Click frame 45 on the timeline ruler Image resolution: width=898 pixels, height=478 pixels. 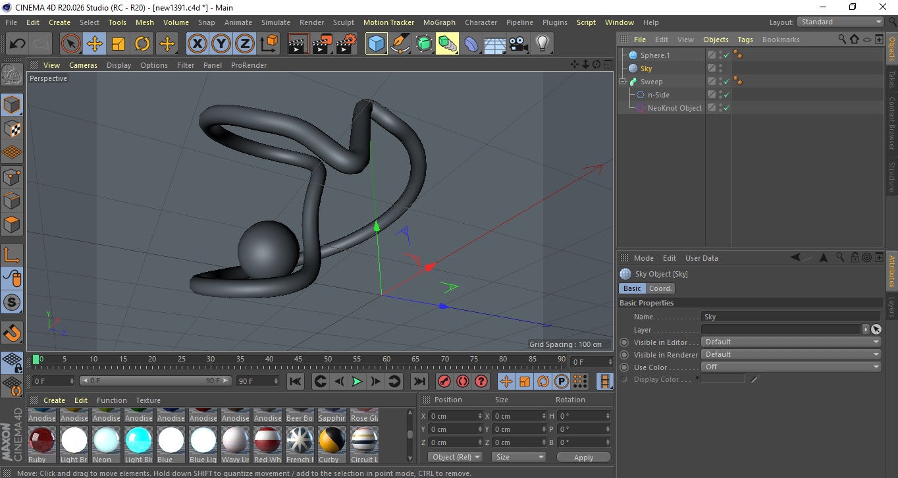298,359
